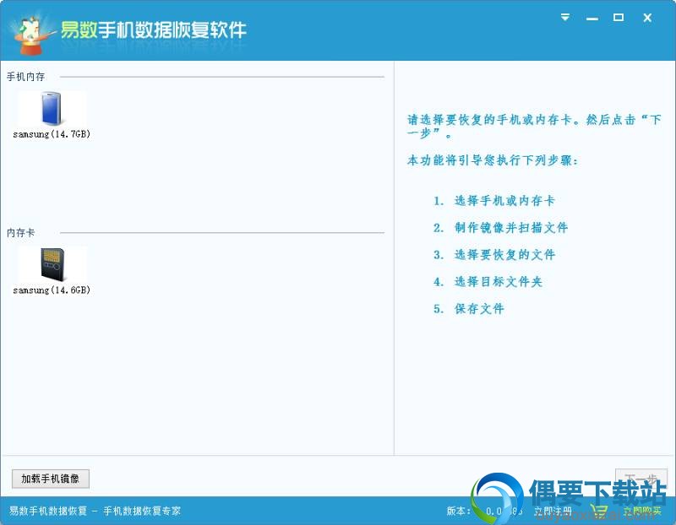676x525 pixels.
Task: Open the 立即购买 buy now link
Action: (x=643, y=511)
